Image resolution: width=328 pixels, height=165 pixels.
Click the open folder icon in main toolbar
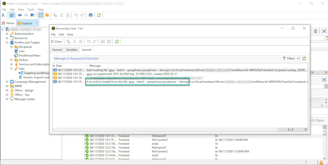click(x=47, y=15)
